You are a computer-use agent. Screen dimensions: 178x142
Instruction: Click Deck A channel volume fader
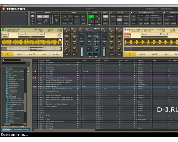click(x=82, y=52)
